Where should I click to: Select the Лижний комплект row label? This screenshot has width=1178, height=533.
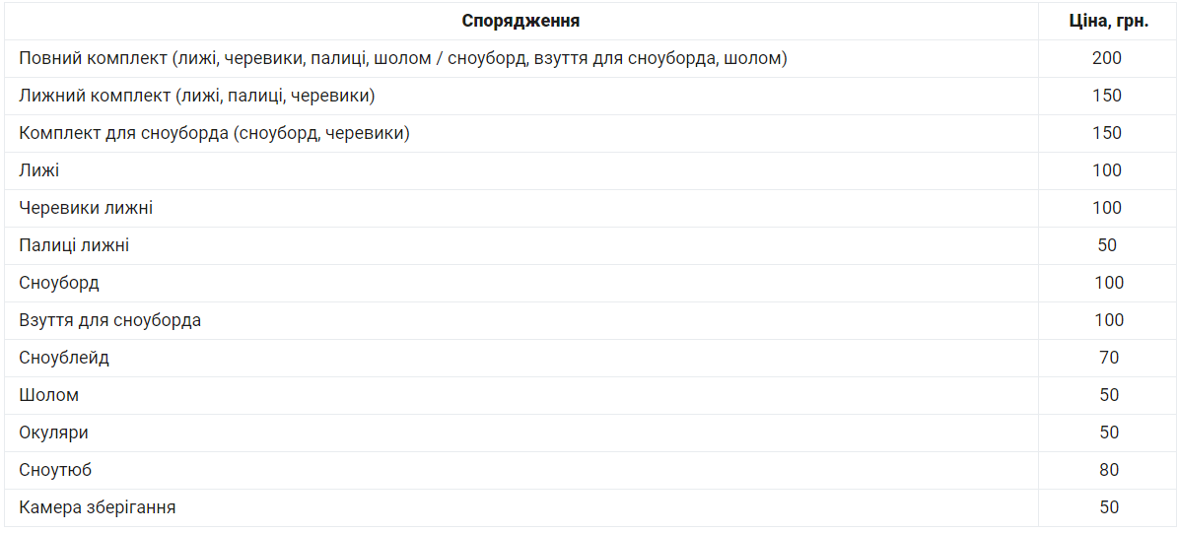click(197, 96)
